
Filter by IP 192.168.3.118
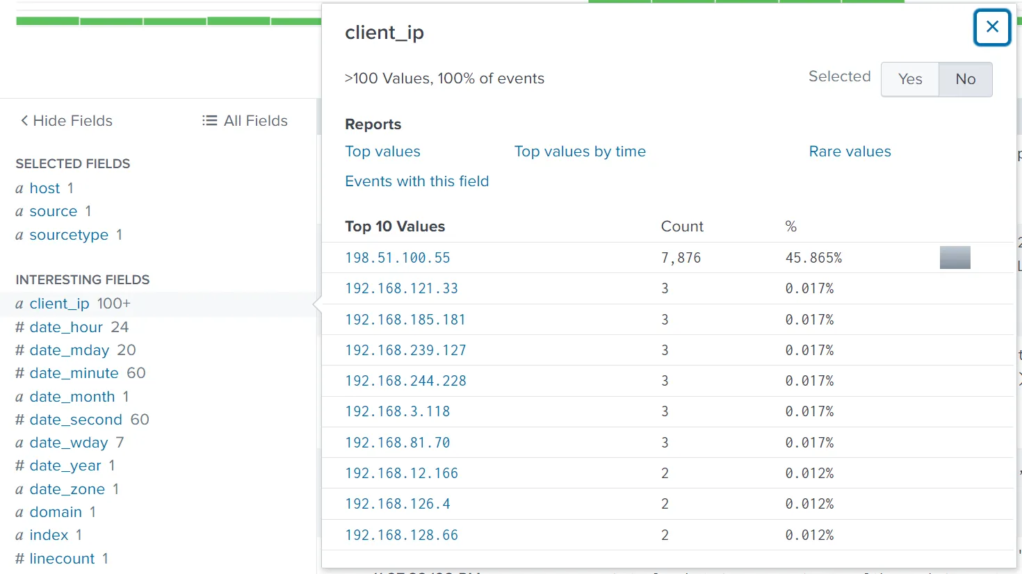point(398,411)
